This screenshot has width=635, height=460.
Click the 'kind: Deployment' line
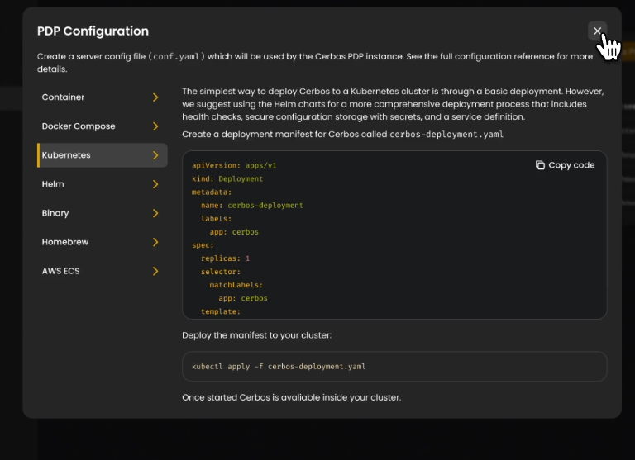pos(227,179)
